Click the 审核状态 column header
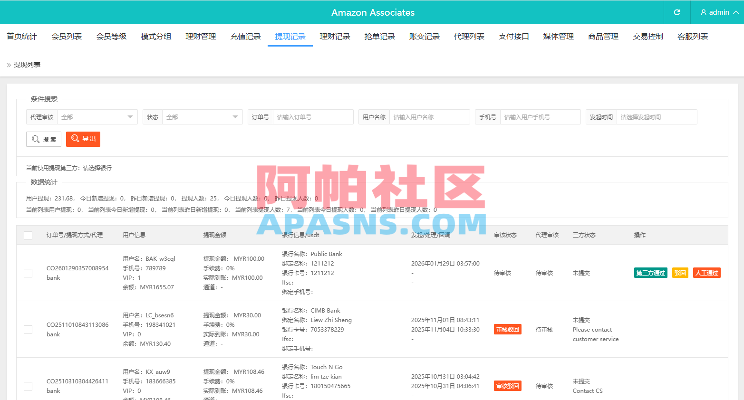Screen dimensions: 744x400 [x=505, y=235]
